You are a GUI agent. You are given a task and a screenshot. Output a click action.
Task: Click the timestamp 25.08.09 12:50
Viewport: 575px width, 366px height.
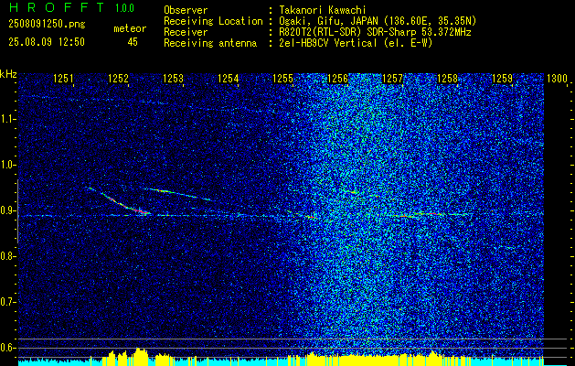pyautogui.click(x=47, y=42)
